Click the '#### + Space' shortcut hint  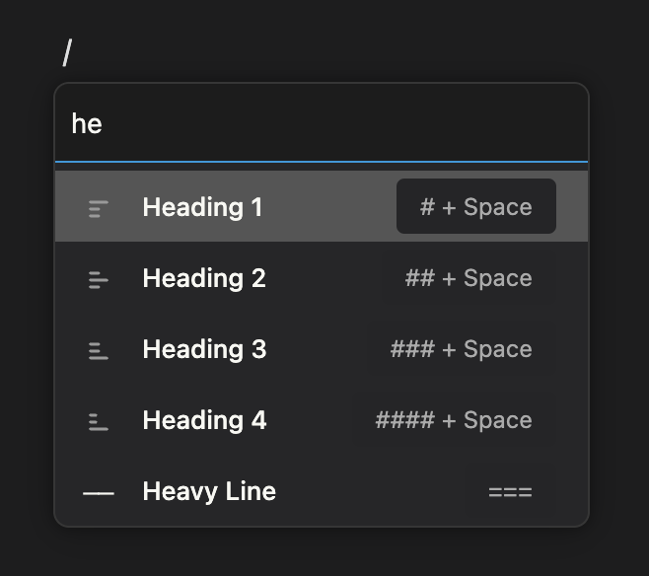coord(454,420)
